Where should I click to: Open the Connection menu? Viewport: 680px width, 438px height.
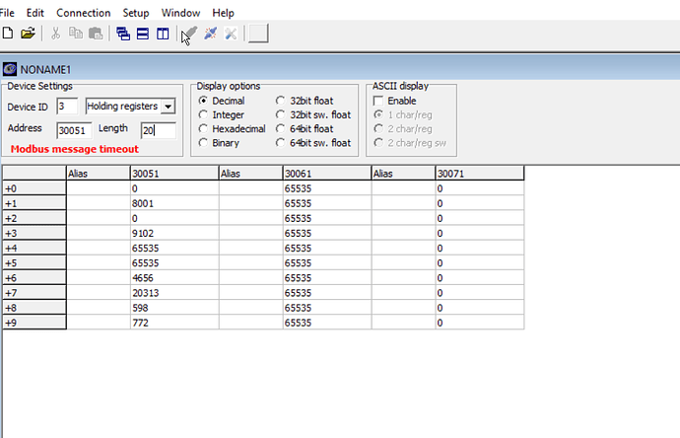[x=84, y=13]
